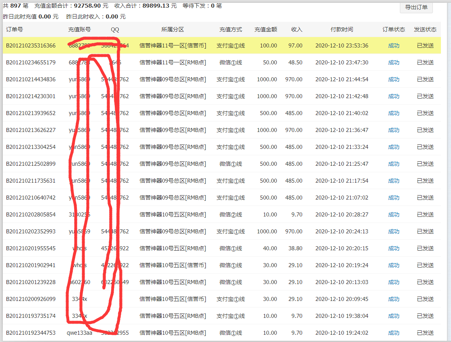Click the 成功 status link on the highlighted row
This screenshot has height=342, width=451.
pos(393,45)
